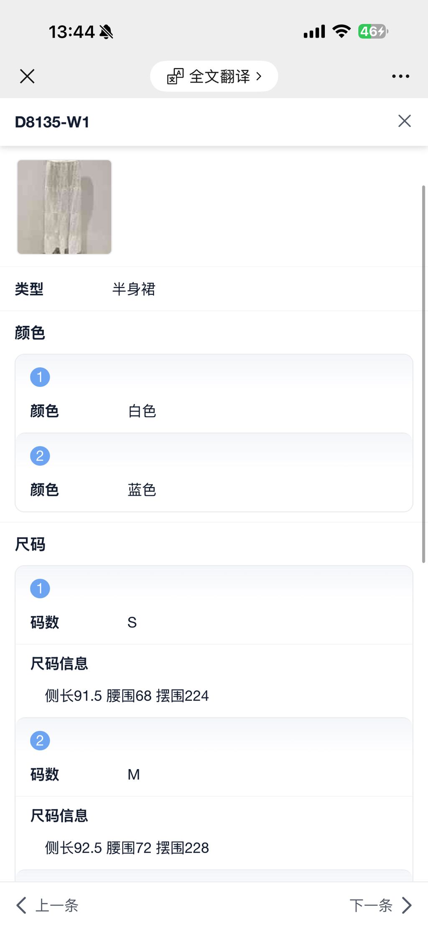
Task: Click the vertical scrollbar on right edge
Action: pos(423,374)
